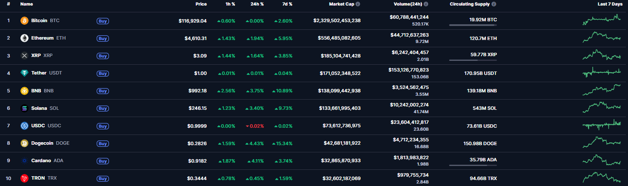Click the Cardano coin logo
Image resolution: width=628 pixels, height=186 pixels.
[x=24, y=161]
